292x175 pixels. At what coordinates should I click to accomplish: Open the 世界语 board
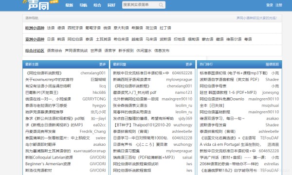[96, 51]
